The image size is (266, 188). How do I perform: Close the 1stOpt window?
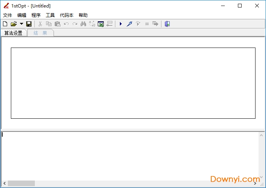click(257, 6)
